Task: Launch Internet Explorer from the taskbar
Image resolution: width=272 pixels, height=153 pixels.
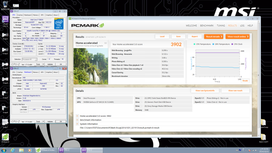Action: click(13, 150)
